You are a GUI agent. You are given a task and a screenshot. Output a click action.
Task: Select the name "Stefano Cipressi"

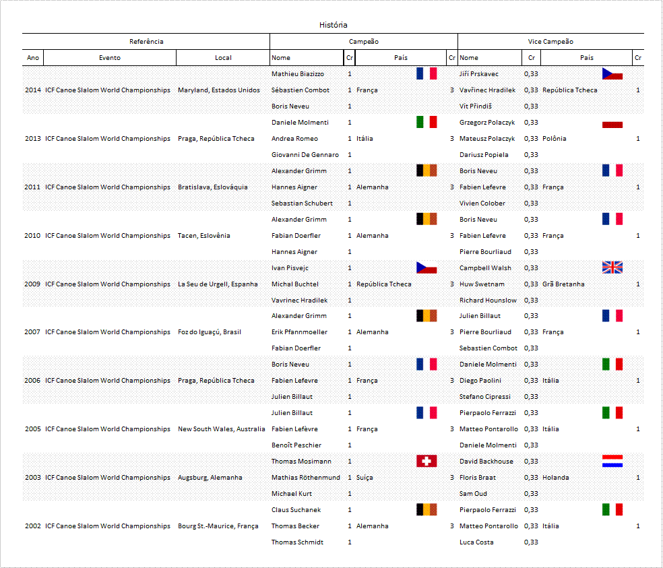485,397
